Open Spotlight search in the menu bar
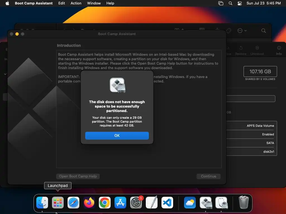This screenshot has width=286, height=214. click(230, 3)
